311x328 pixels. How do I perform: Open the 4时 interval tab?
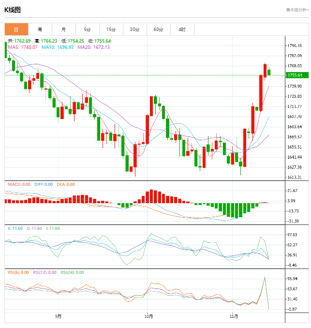[x=182, y=30]
